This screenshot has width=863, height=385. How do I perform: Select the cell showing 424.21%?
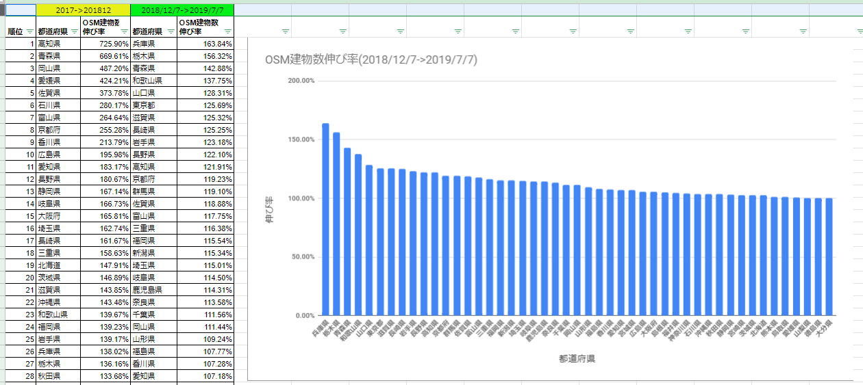point(105,81)
